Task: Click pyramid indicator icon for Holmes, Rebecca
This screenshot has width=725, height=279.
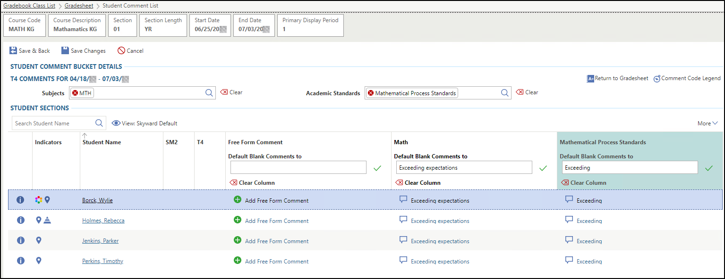Action: (47, 220)
